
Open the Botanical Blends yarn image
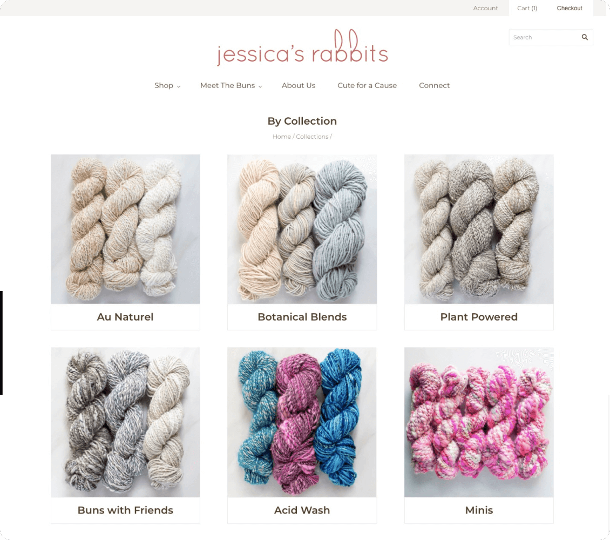point(302,229)
